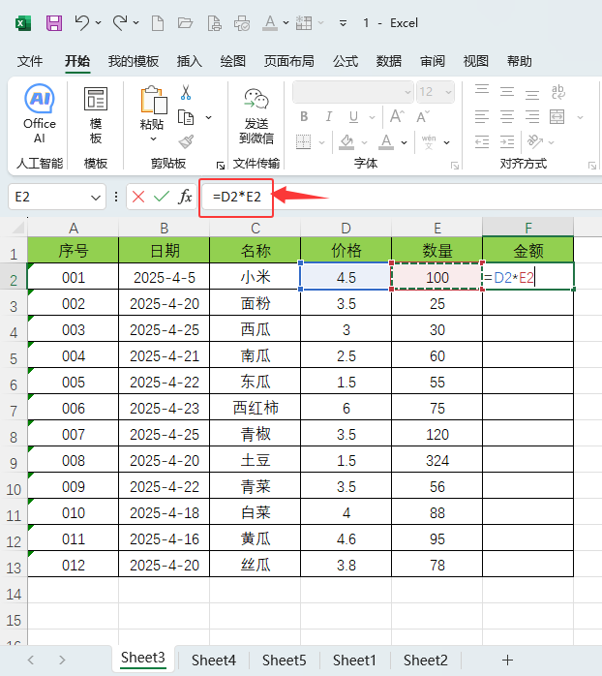Viewport: 602px width, 676px height.
Task: Open the 模板 template gallery
Action: [x=96, y=114]
